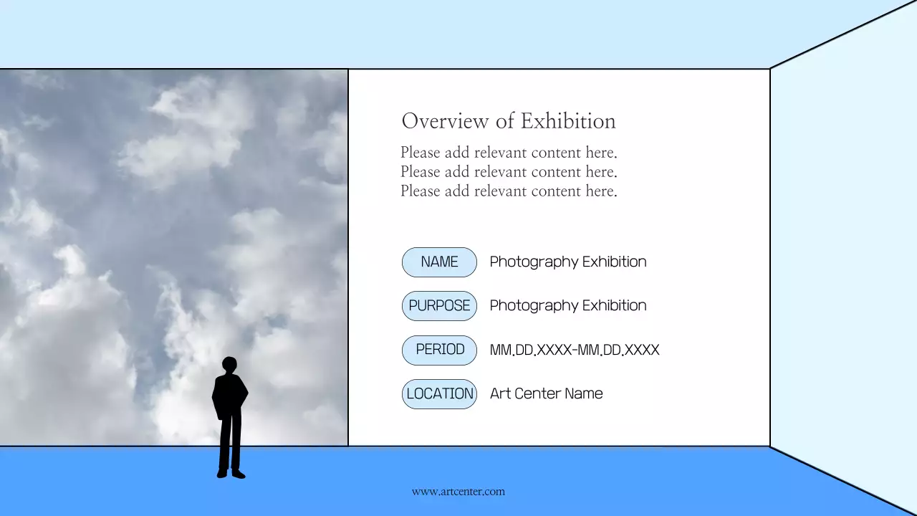
Task: Click the PERIOD pill label
Action: coord(439,350)
